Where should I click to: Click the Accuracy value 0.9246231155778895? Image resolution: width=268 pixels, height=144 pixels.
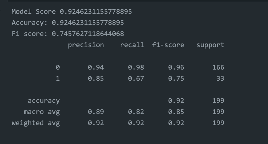pyautogui.click(x=88, y=23)
